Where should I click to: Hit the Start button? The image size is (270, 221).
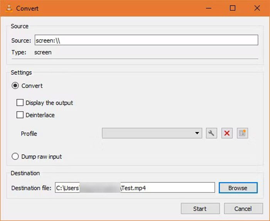(x=200, y=209)
